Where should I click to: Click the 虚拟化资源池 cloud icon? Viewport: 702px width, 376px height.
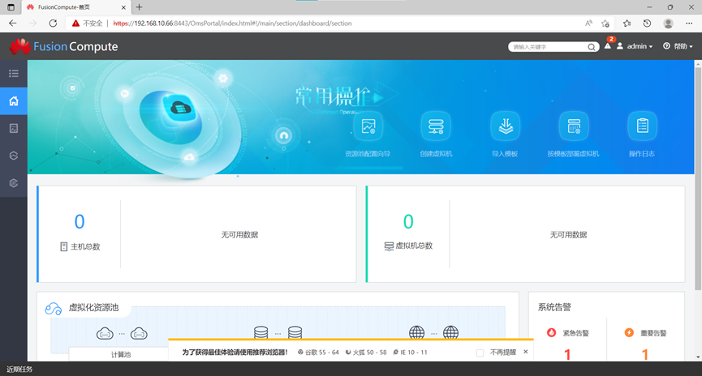pos(54,309)
